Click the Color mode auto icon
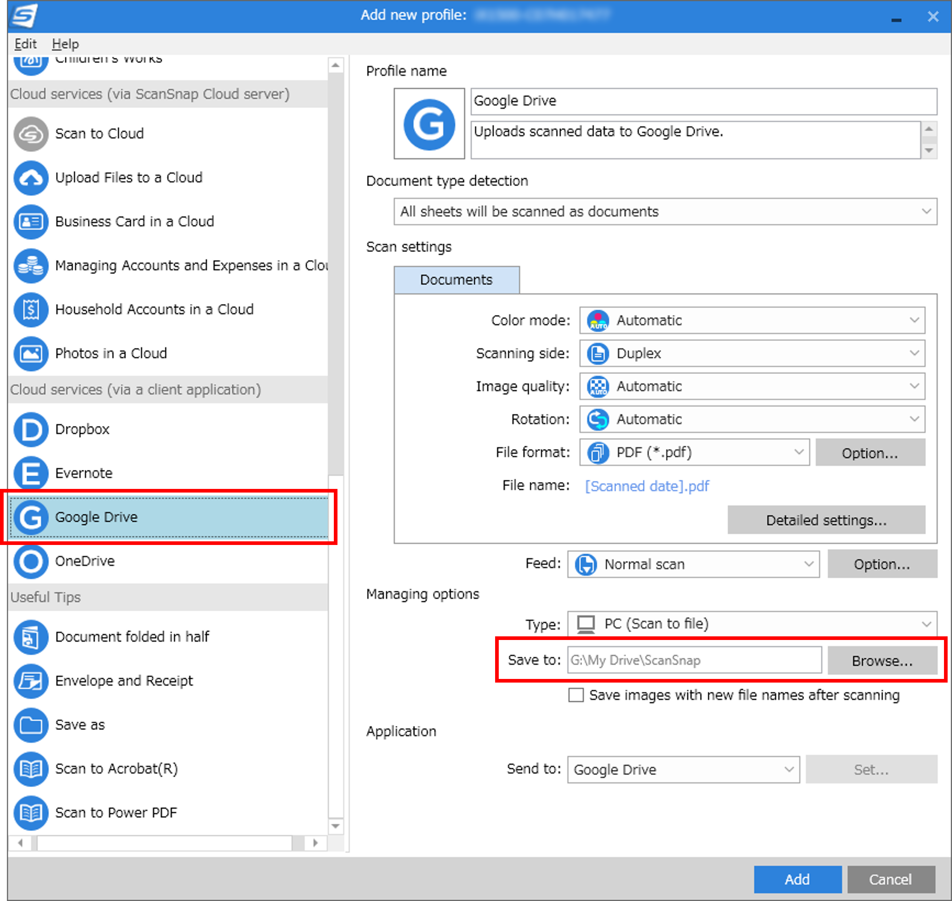 point(598,321)
